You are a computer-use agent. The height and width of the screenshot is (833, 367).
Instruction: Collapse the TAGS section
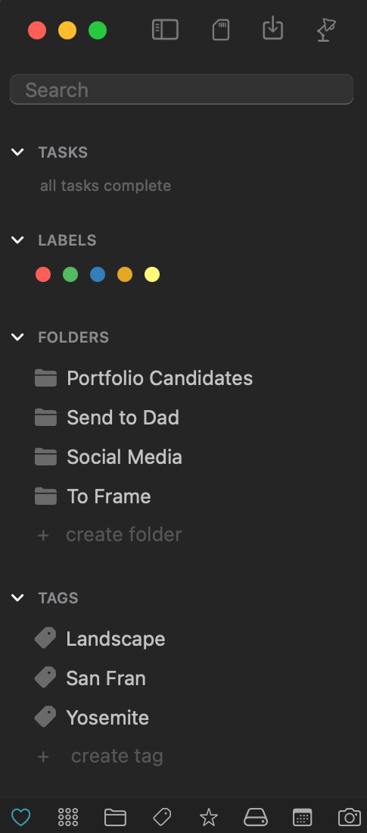(17, 598)
